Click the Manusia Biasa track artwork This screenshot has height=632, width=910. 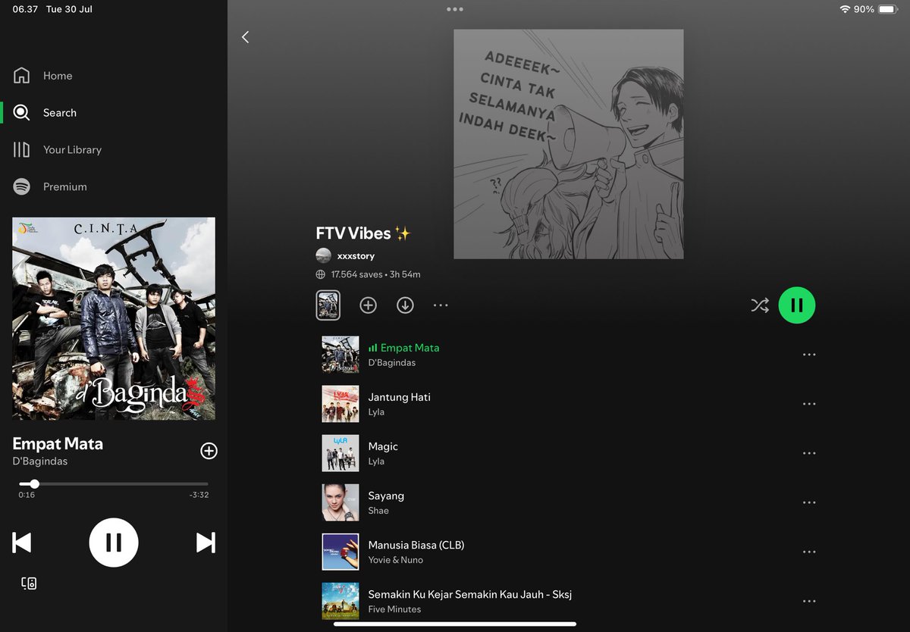pyautogui.click(x=340, y=552)
